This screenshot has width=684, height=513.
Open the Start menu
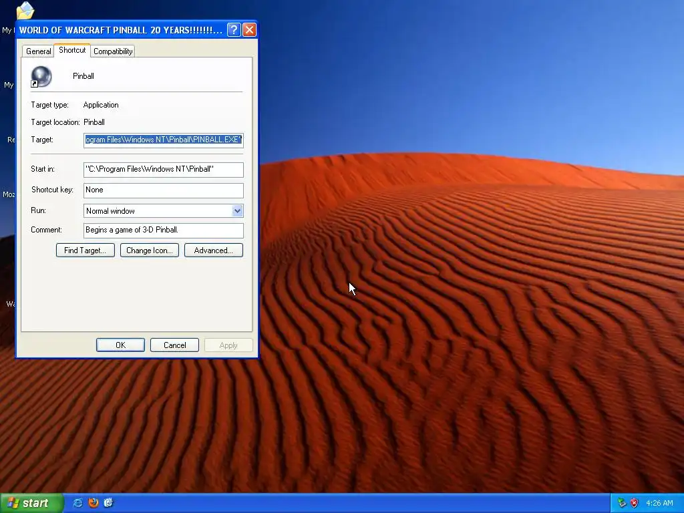pyautogui.click(x=31, y=503)
